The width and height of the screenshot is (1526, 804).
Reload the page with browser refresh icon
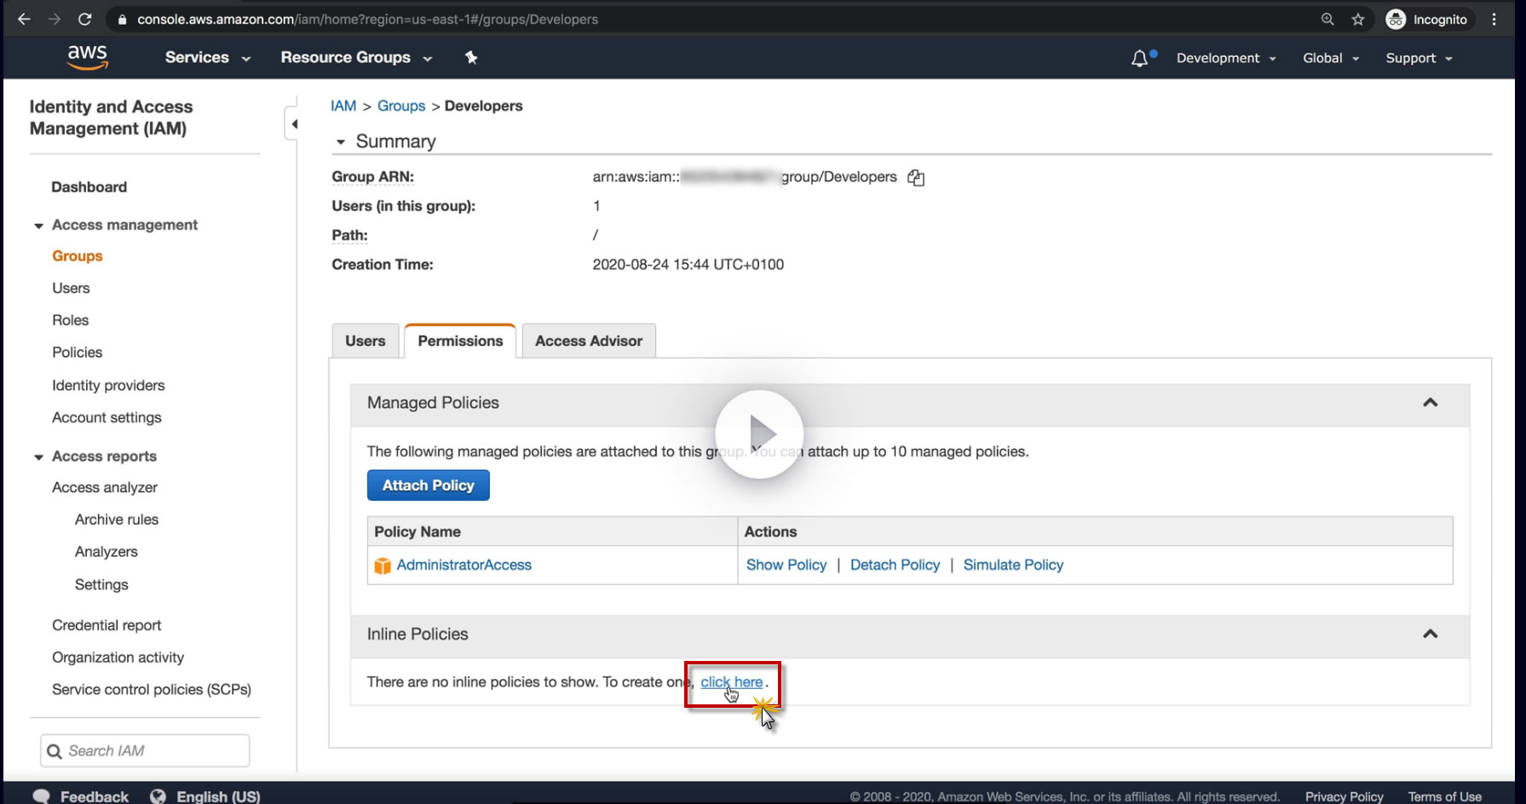(x=84, y=19)
